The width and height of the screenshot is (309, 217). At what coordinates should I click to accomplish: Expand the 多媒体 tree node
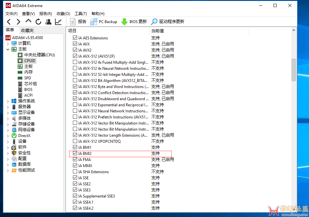8,118
